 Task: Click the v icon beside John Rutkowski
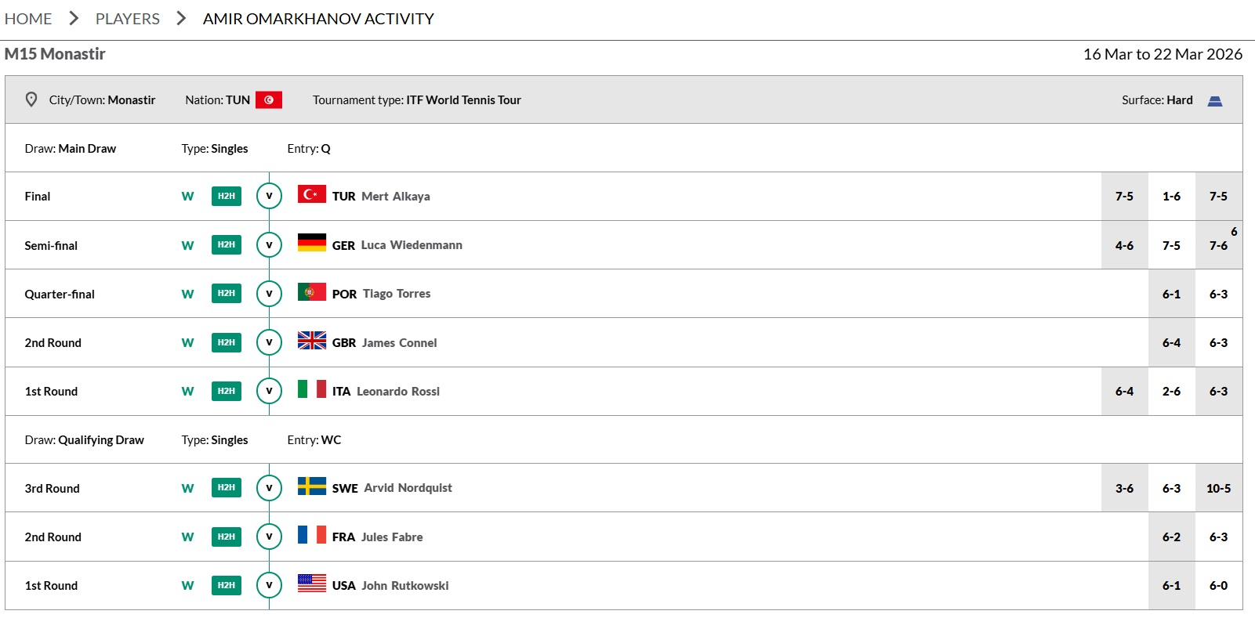coord(269,585)
